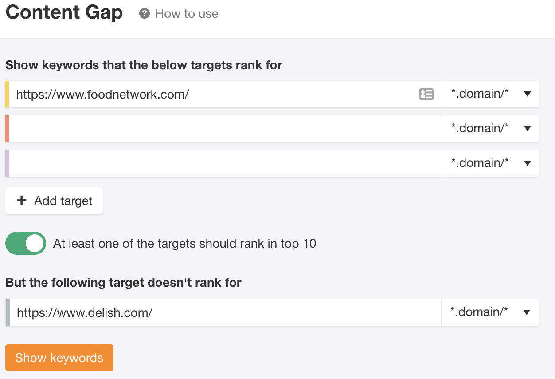Click the orange color marker on second target
The height and width of the screenshot is (379, 555).
(7, 129)
